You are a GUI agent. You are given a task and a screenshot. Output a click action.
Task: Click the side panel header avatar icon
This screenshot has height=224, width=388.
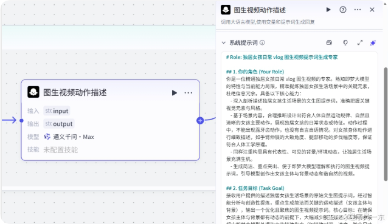pyautogui.click(x=226, y=10)
